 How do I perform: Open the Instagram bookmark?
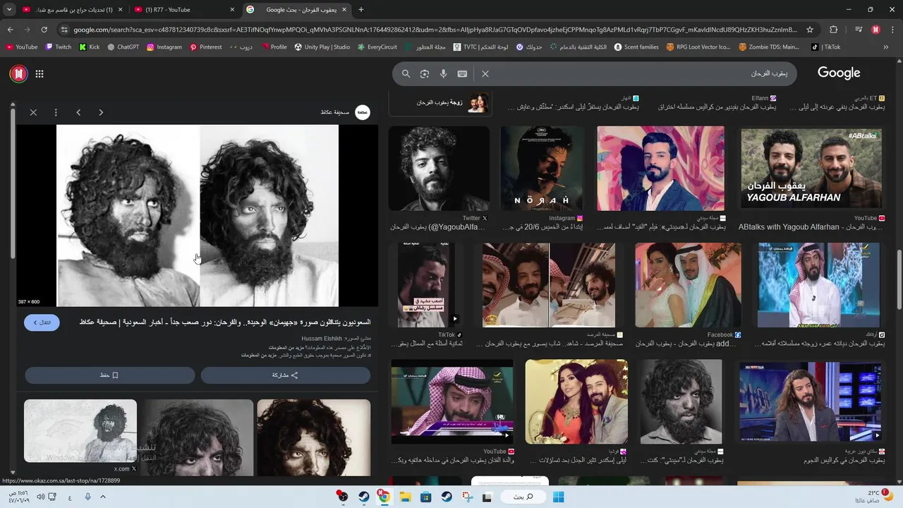coord(164,47)
